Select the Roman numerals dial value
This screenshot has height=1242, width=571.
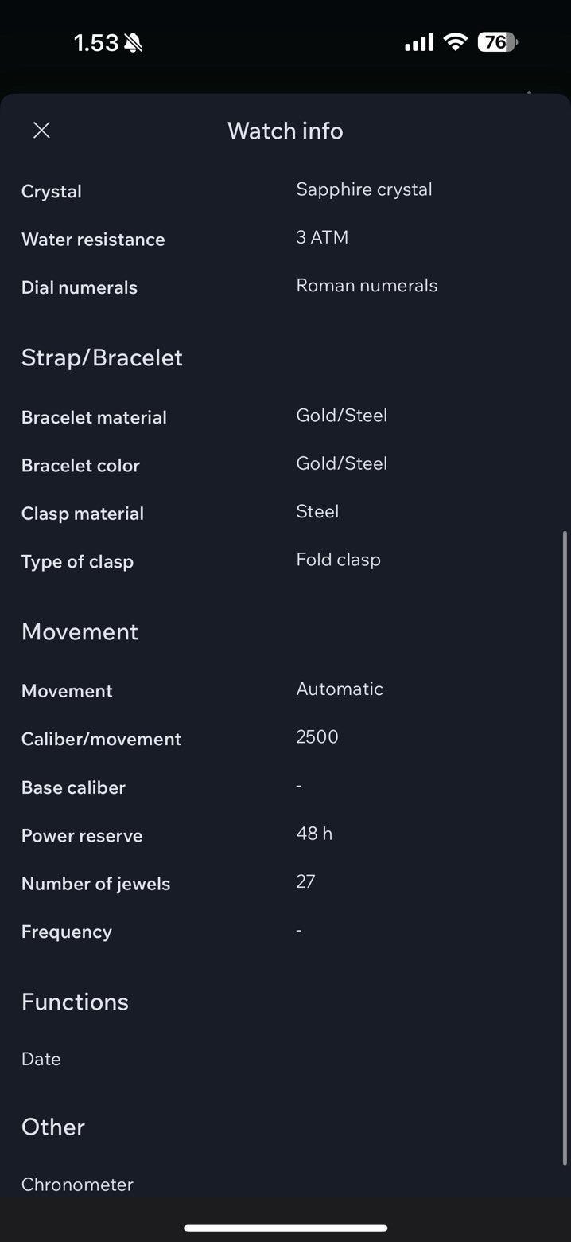(x=367, y=286)
